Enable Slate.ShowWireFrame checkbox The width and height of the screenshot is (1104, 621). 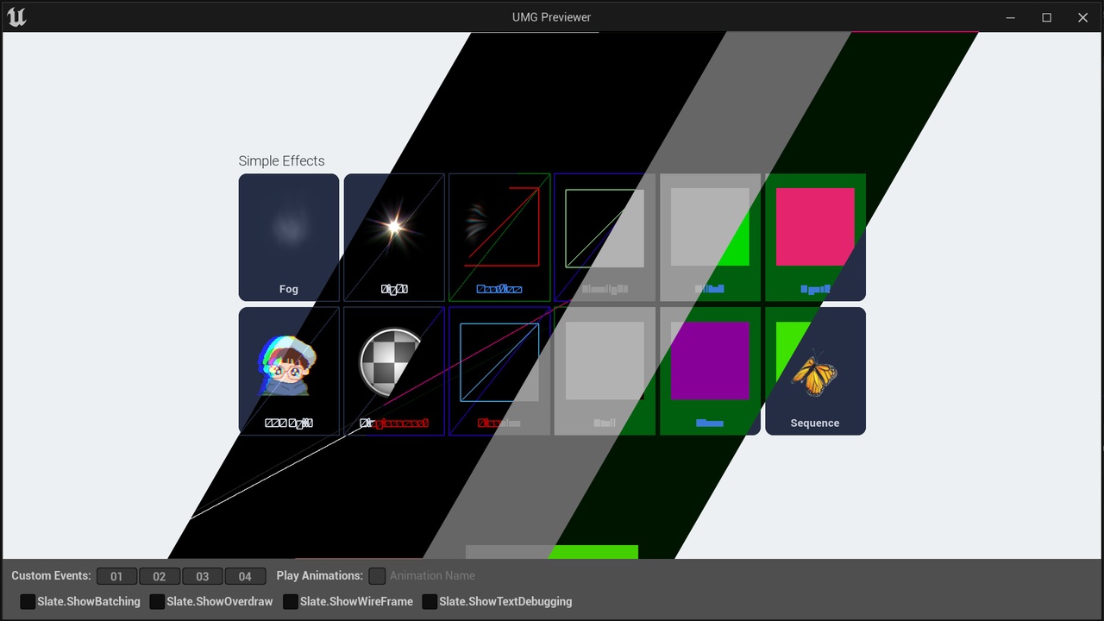coord(291,601)
